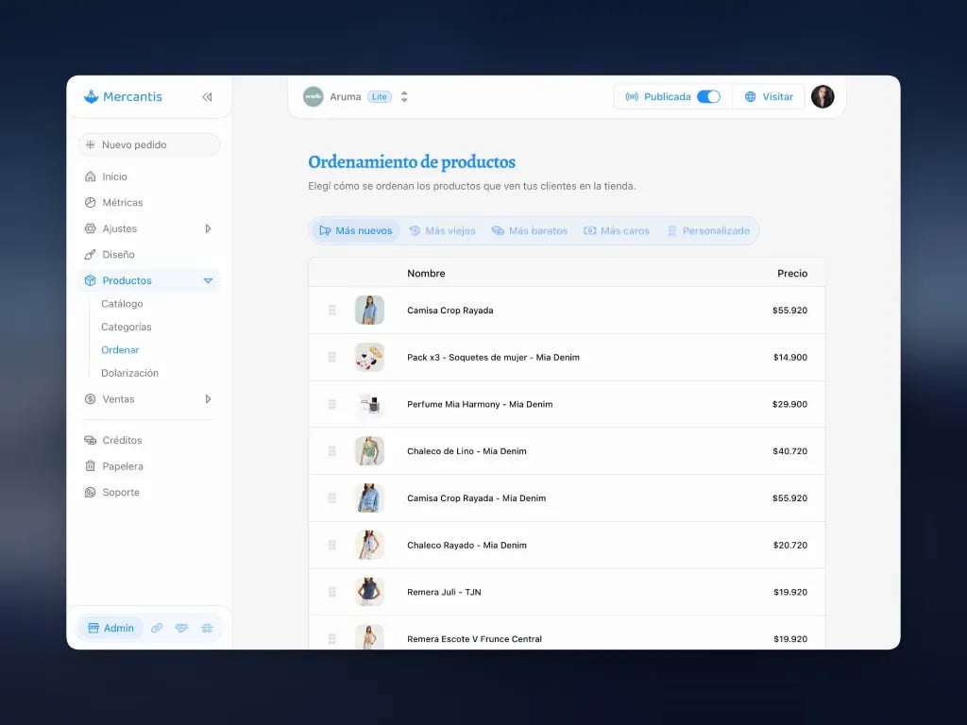Click the Productos box icon
Image resolution: width=967 pixels, height=725 pixels.
[x=90, y=280]
